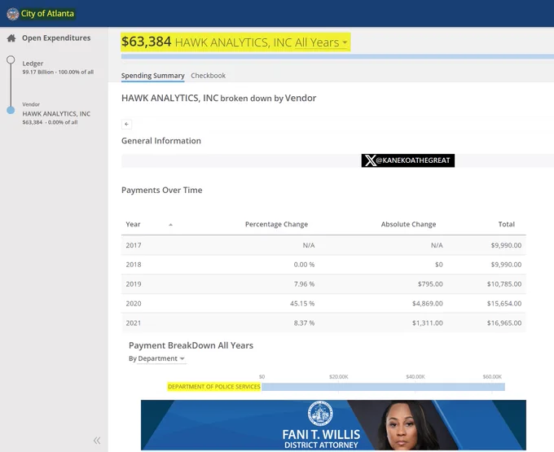Image resolution: width=554 pixels, height=452 pixels.
Task: Click the Year column sort arrow
Action: (x=170, y=225)
